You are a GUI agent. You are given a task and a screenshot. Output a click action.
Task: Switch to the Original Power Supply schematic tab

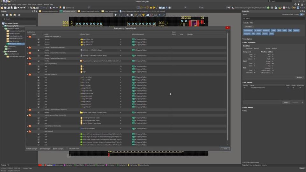pos(89,11)
